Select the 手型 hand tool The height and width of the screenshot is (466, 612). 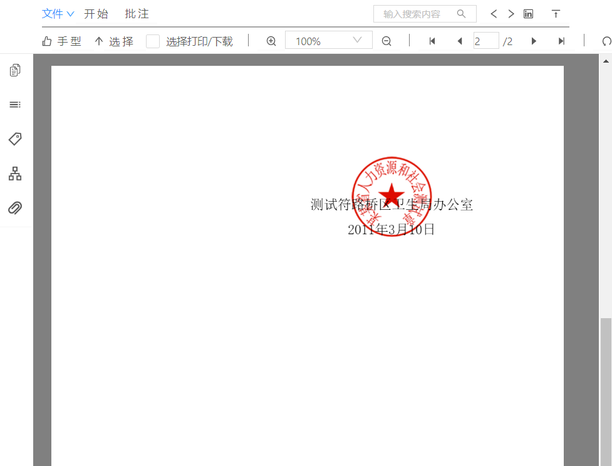click(x=61, y=41)
